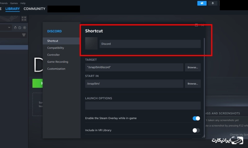Click the play-circle ready-to-play filter icon
The width and height of the screenshot is (248, 148).
click(24, 28)
